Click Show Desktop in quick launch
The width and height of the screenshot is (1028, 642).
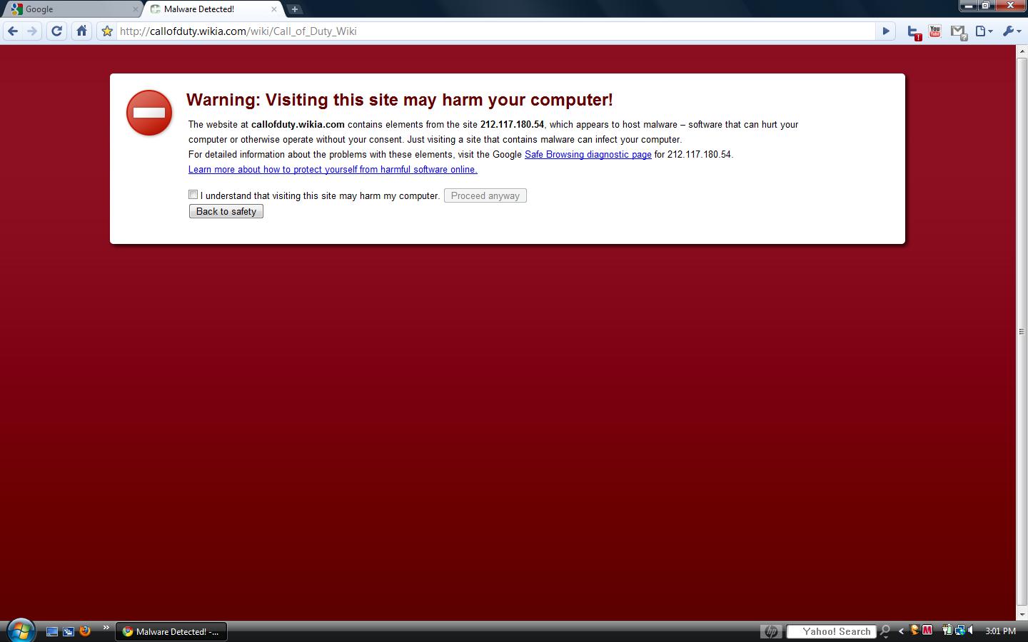(52, 631)
